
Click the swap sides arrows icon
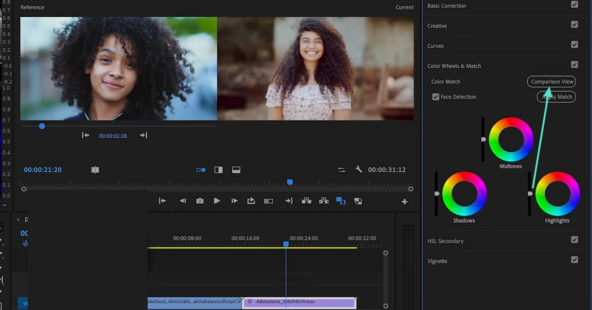[342, 170]
